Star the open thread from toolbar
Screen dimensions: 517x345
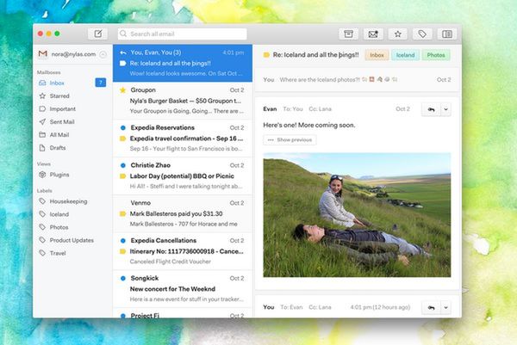click(x=397, y=34)
